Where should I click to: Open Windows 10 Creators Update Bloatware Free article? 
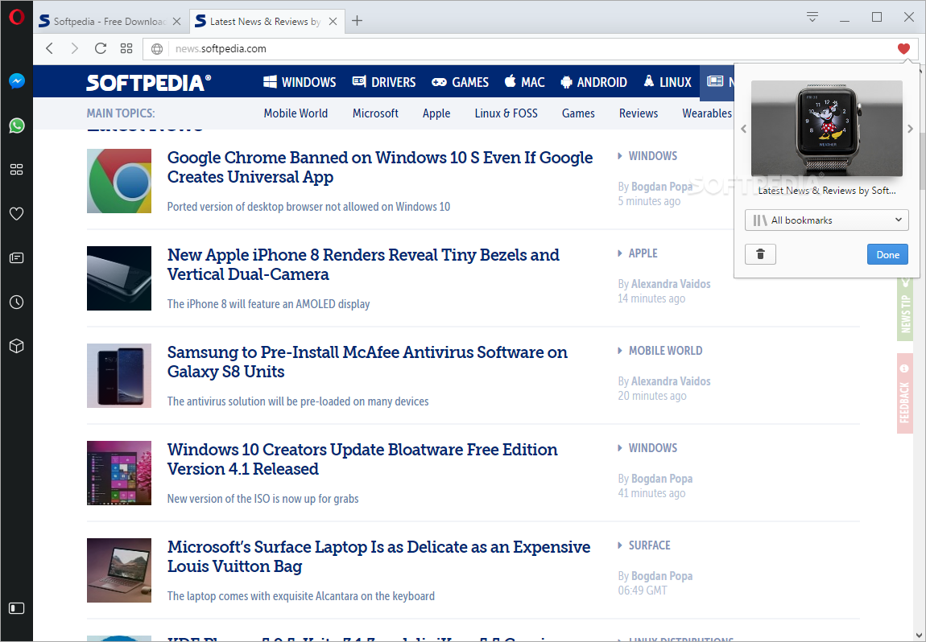pyautogui.click(x=362, y=459)
